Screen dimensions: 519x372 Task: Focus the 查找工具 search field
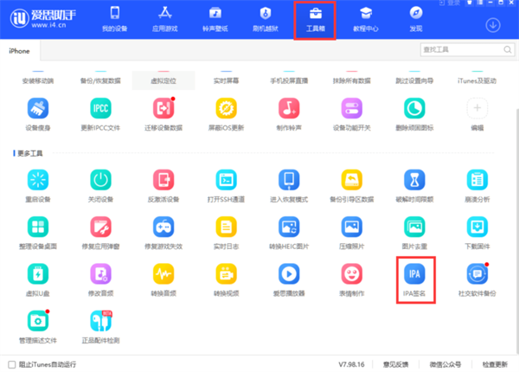pos(467,49)
